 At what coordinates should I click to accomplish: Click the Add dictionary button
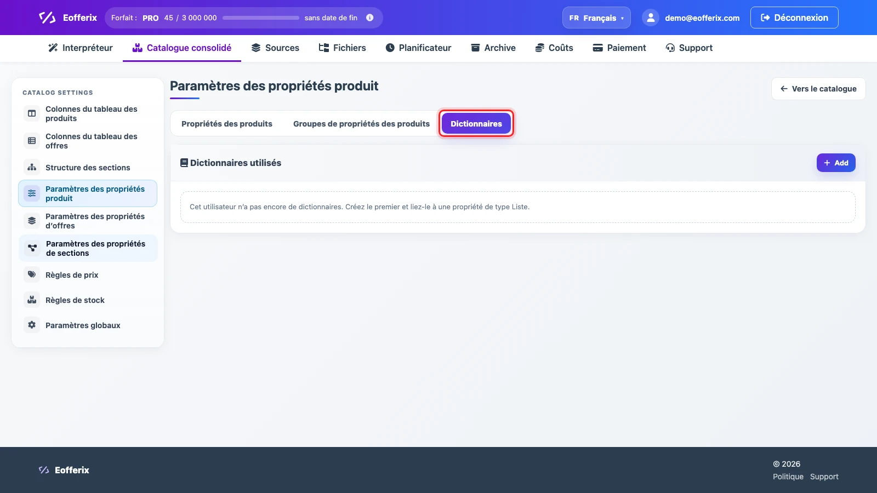tap(836, 163)
